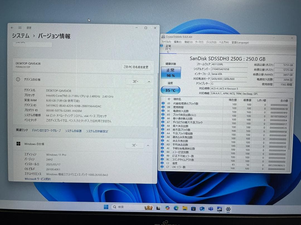Click the serial number field 210405A01058

coord(229,69)
